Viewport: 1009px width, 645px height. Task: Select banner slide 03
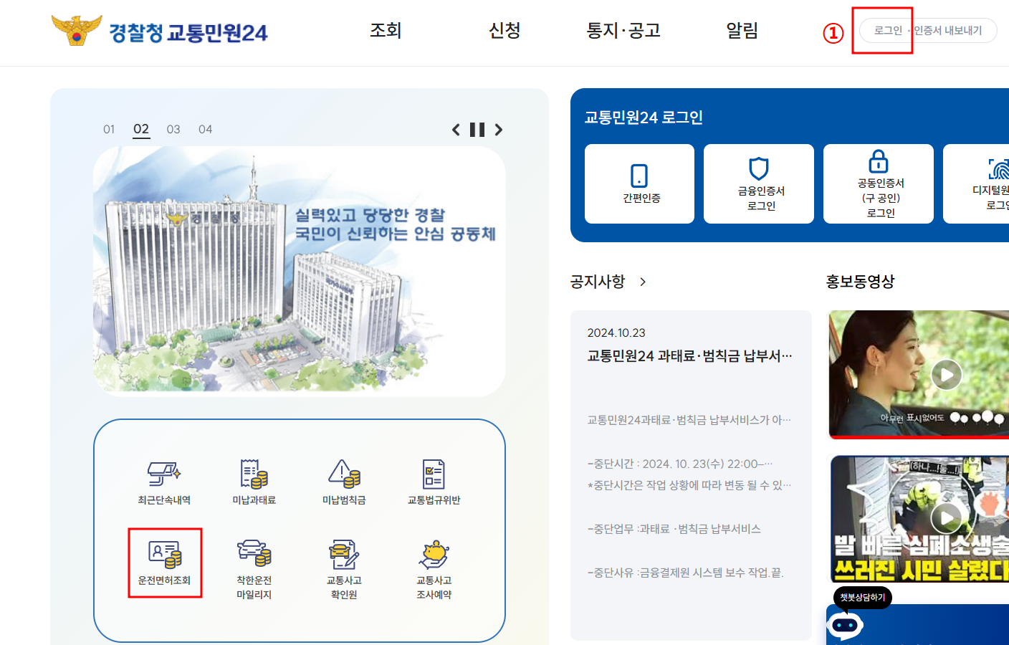(173, 130)
